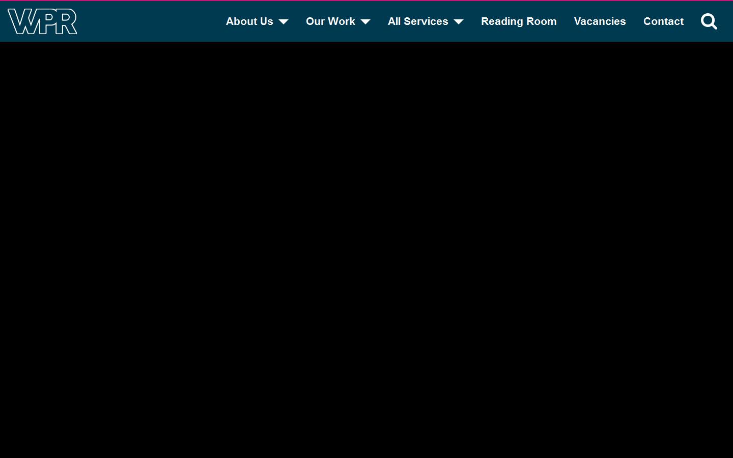733x458 pixels.
Task: Click the letter R in the logo
Action: click(x=66, y=21)
